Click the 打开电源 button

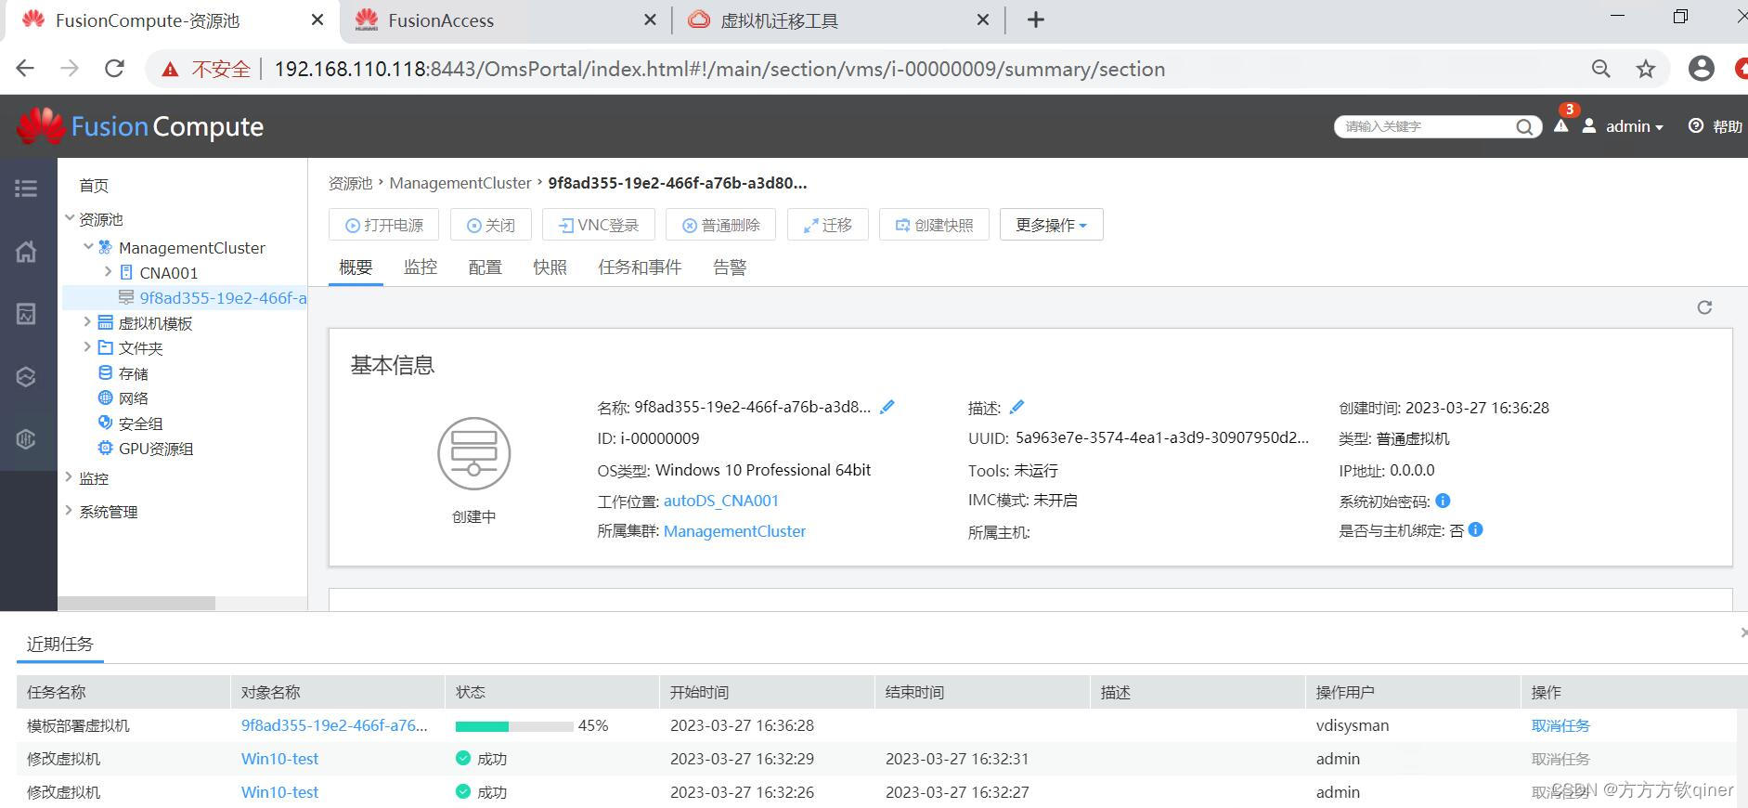(383, 225)
